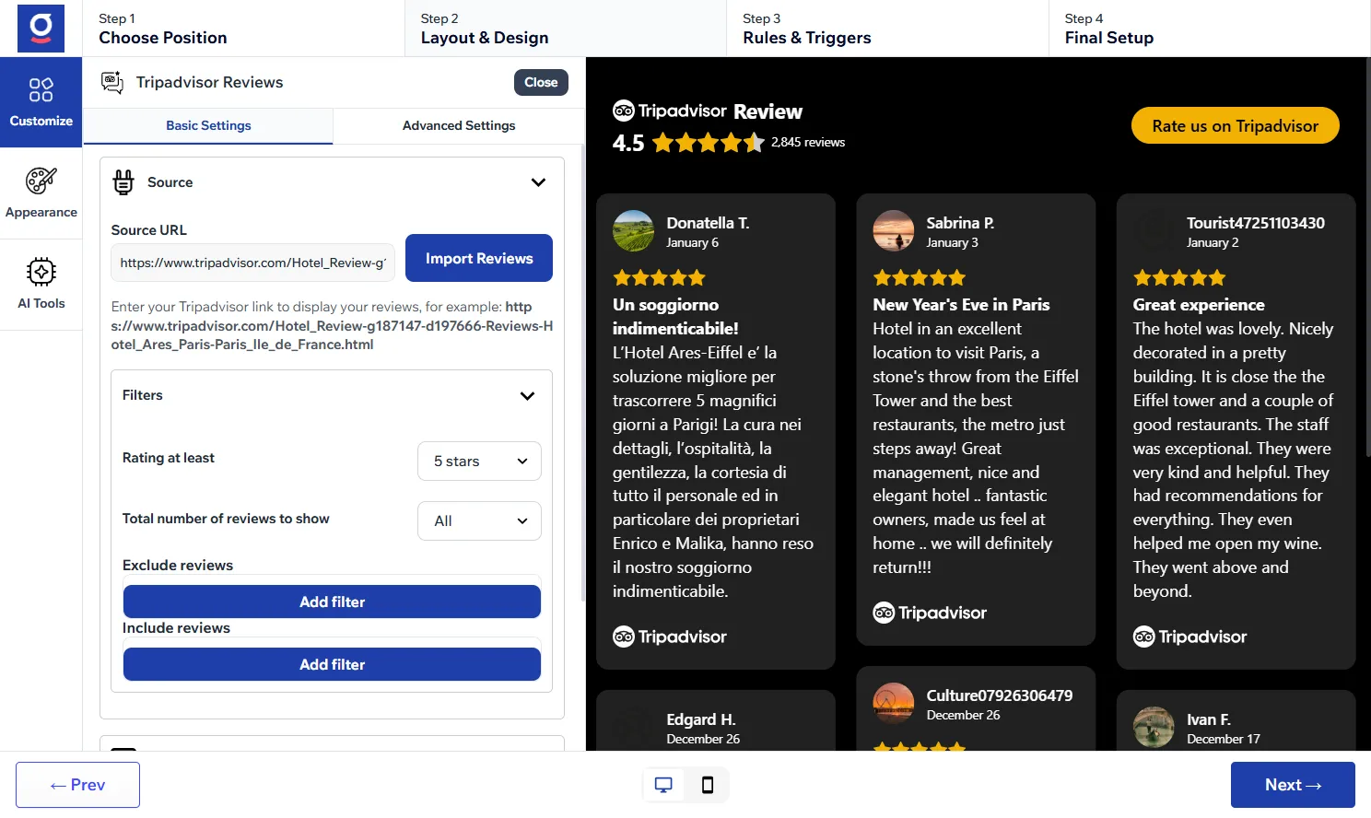Click the settings panel scrollbar
Viewport: 1371px width, 818px height.
582,373
